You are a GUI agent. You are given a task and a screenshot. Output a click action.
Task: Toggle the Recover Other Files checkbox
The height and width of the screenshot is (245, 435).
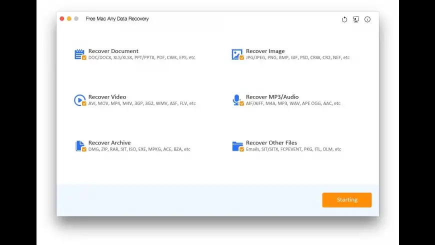pos(242,149)
